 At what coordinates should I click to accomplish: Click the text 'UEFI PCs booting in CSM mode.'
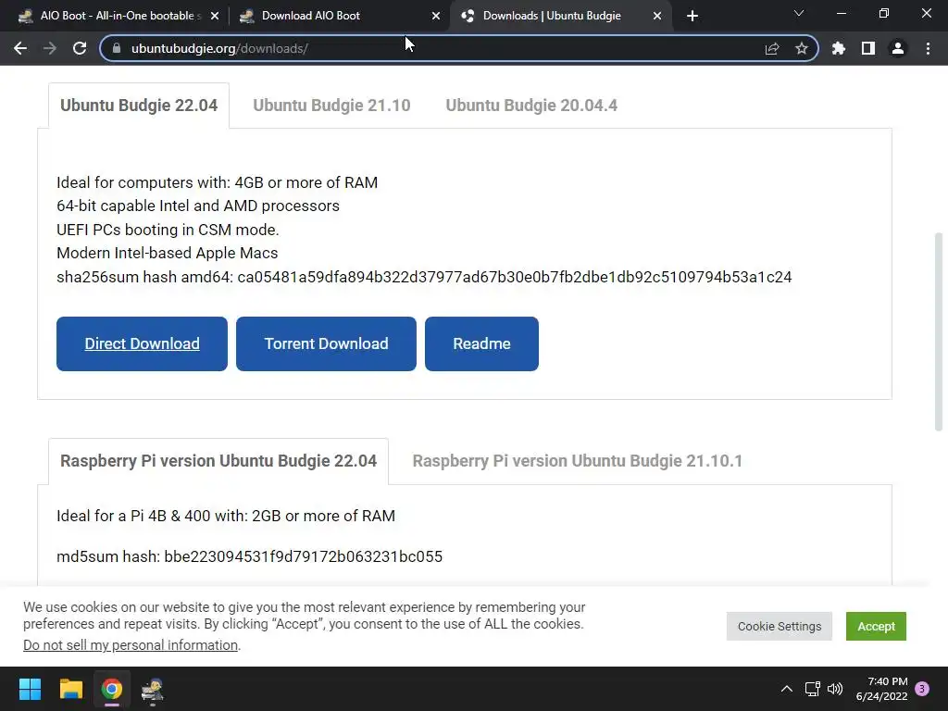[x=168, y=230]
